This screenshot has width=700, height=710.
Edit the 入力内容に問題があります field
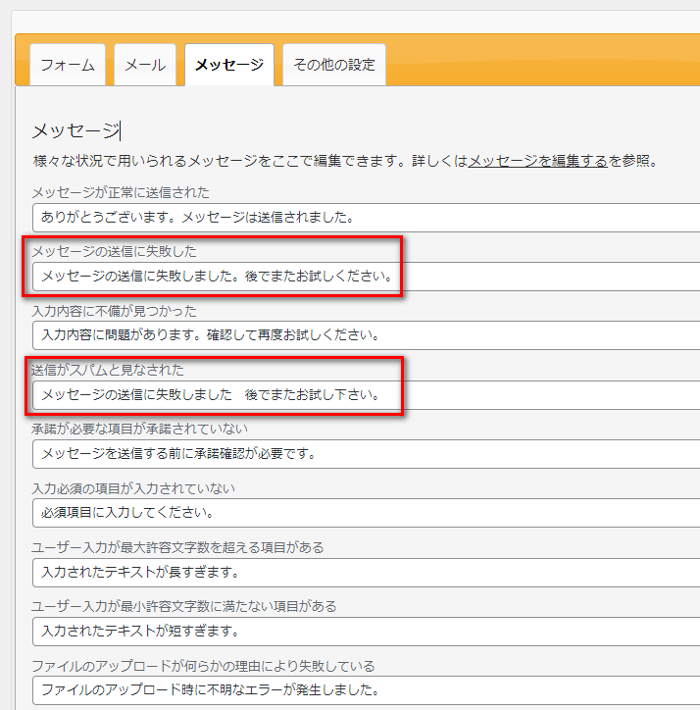[367, 335]
